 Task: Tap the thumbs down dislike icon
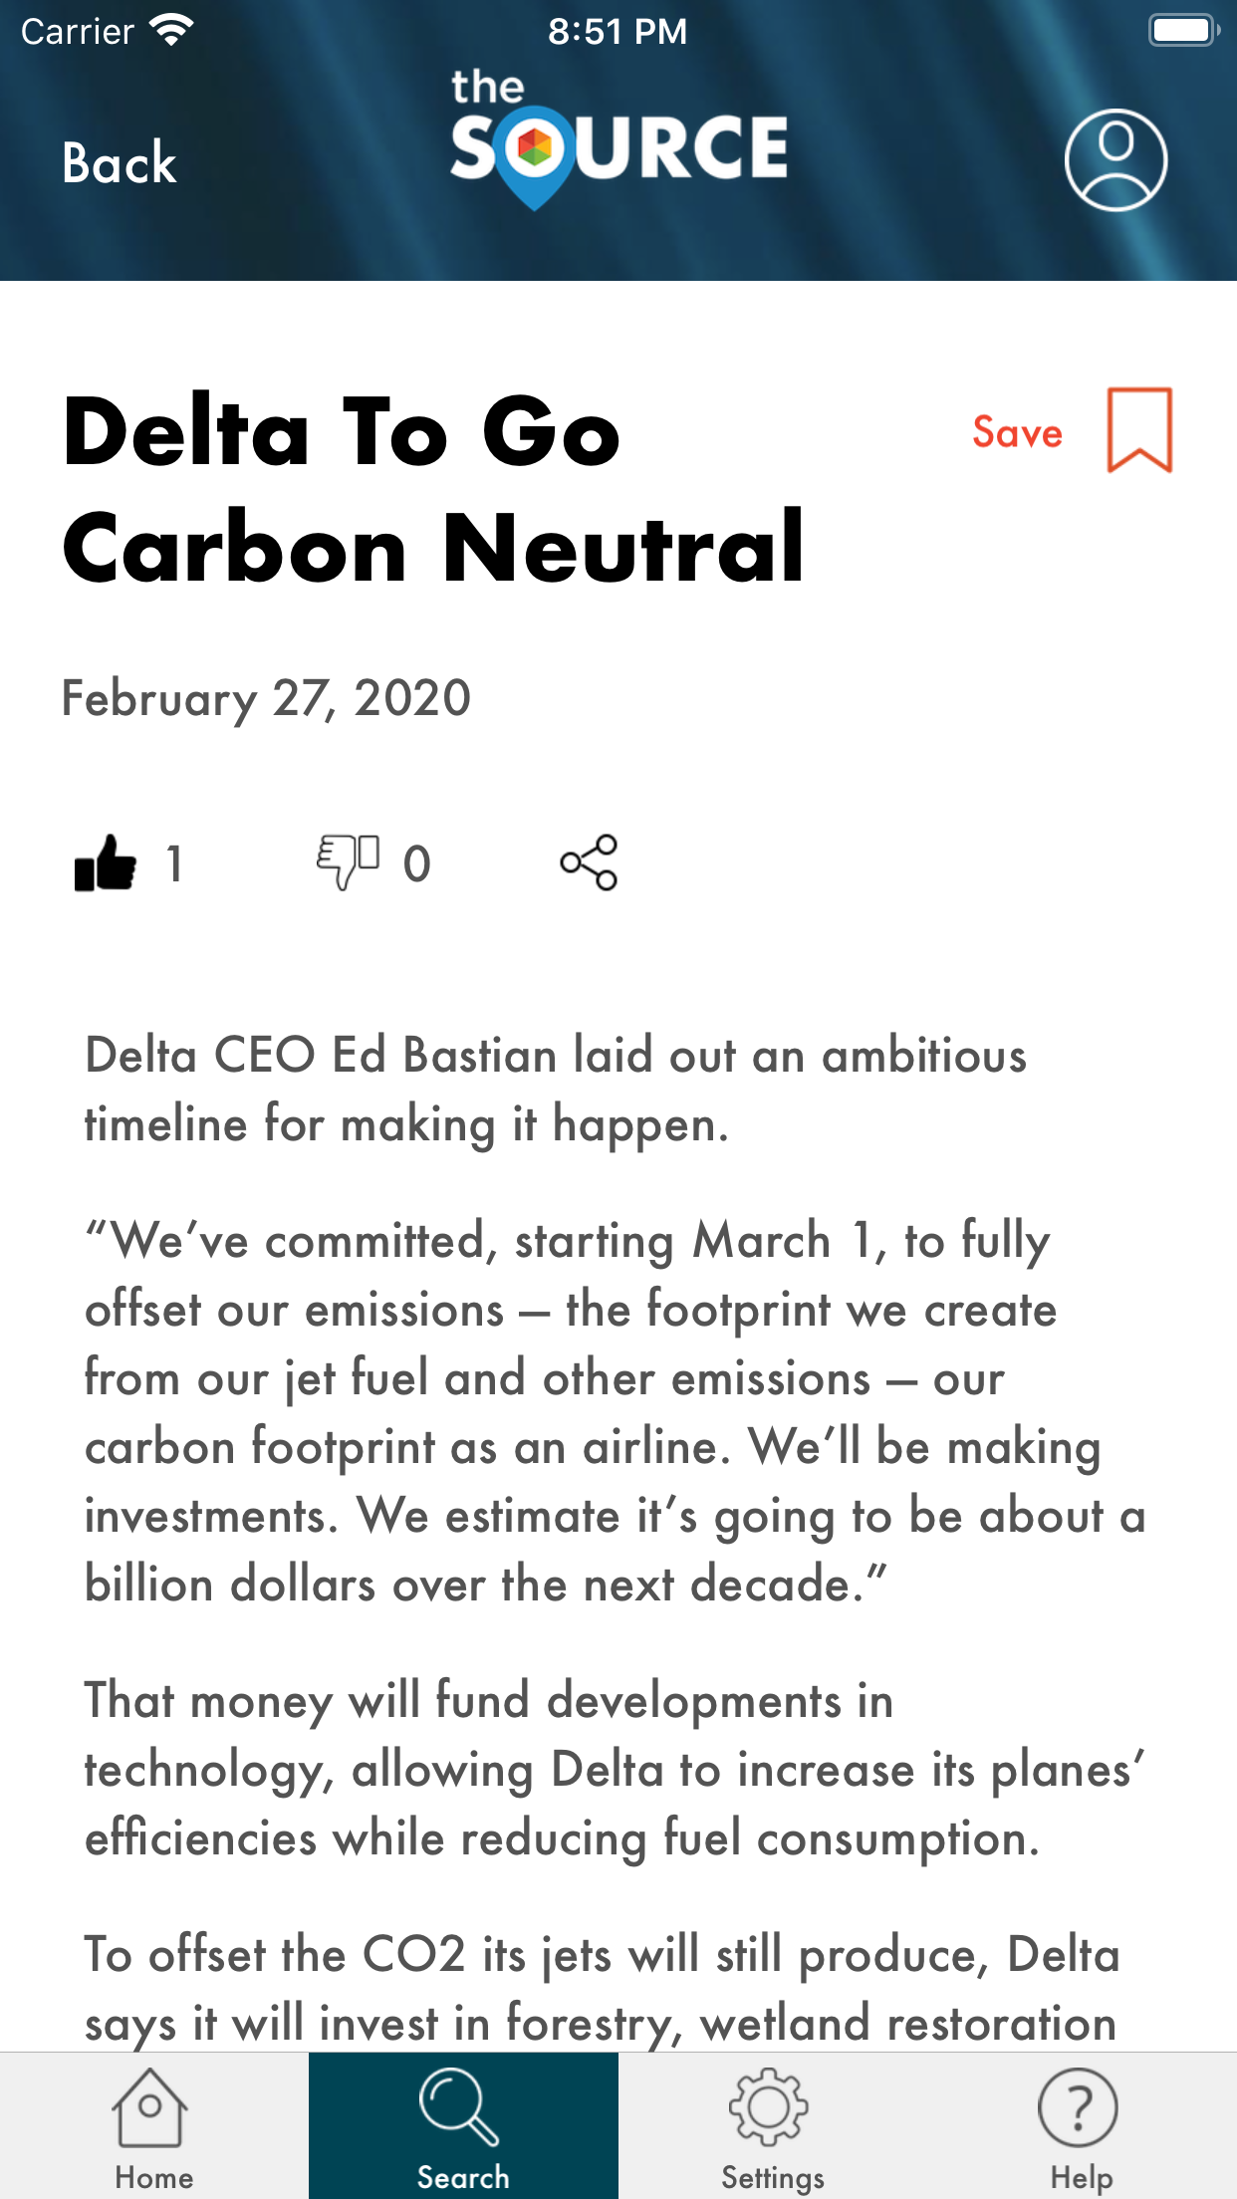coord(348,861)
